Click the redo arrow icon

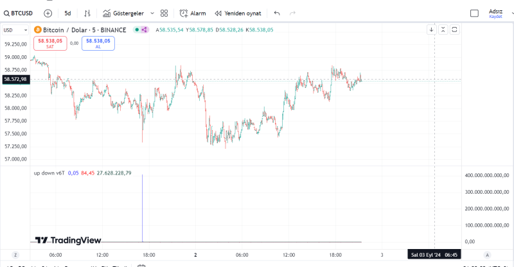pyautogui.click(x=293, y=13)
